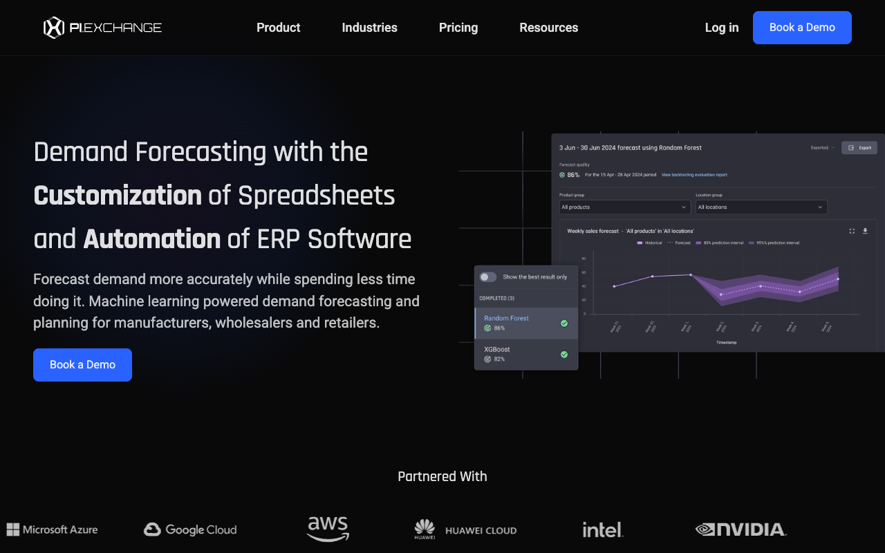This screenshot has height=553, width=885.
Task: Click the Huawei Cloud partner logo
Action: [x=465, y=529]
